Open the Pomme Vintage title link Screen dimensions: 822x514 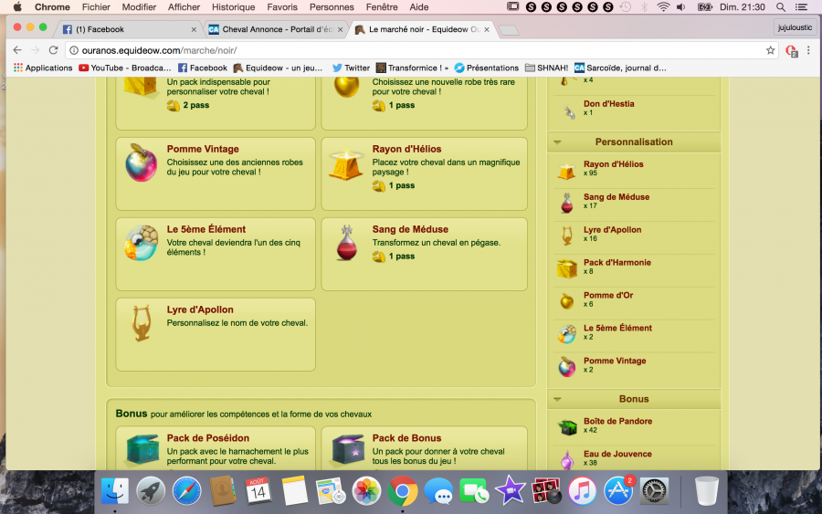point(203,149)
